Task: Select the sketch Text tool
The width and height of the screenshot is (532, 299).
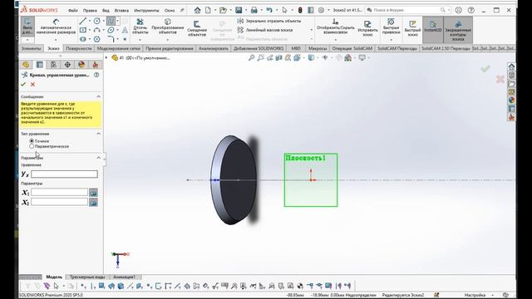Action: pos(125,30)
